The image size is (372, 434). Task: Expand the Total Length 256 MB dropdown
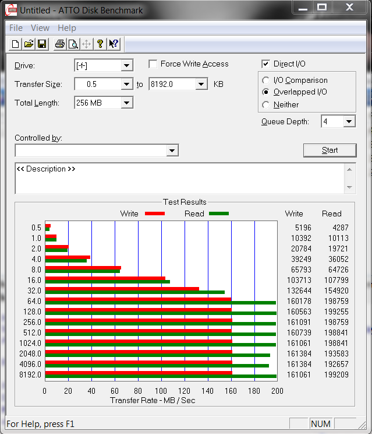(x=126, y=103)
